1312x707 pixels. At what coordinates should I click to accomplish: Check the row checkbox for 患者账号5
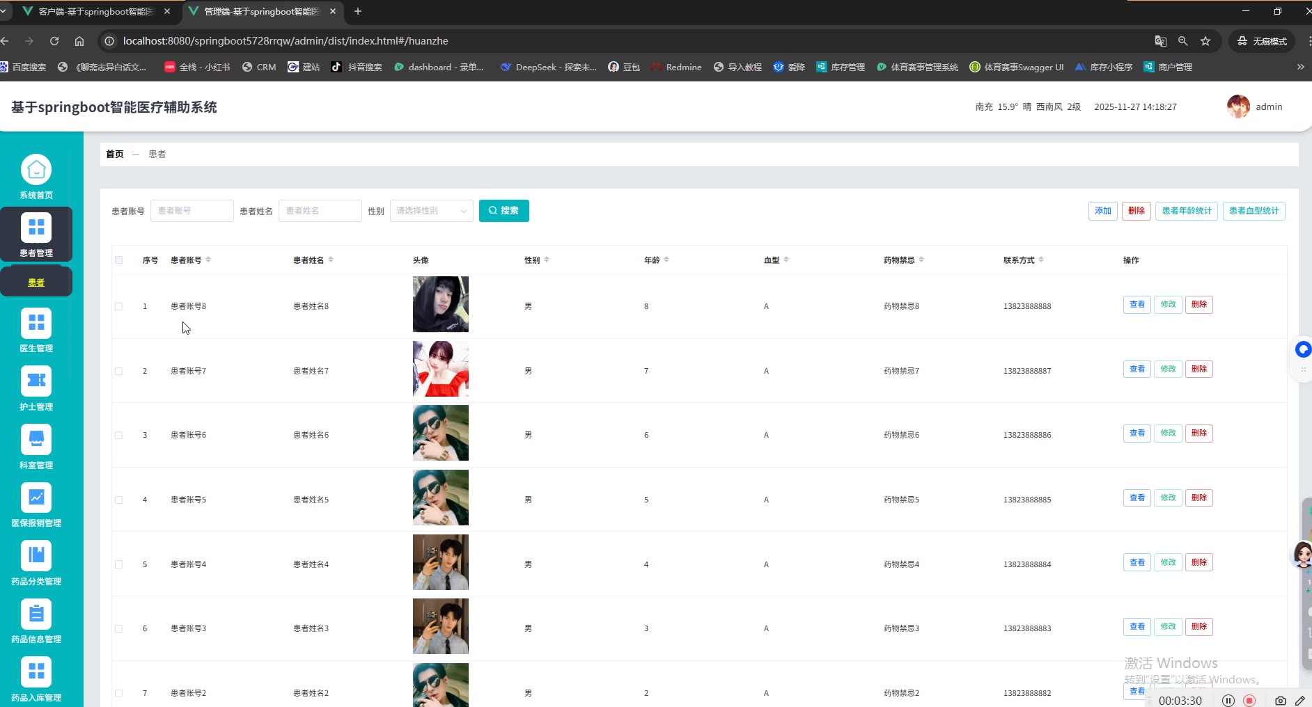(x=119, y=500)
